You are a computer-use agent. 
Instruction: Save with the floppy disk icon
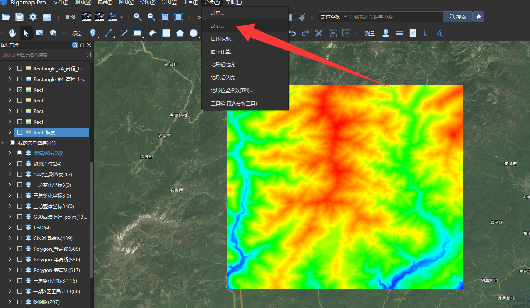click(20, 17)
